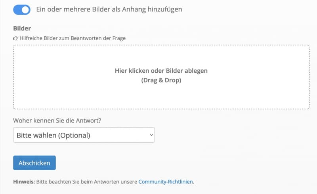Disable the image attachment toggle switch
Screen dimensions: 317x194
pos(22,9)
